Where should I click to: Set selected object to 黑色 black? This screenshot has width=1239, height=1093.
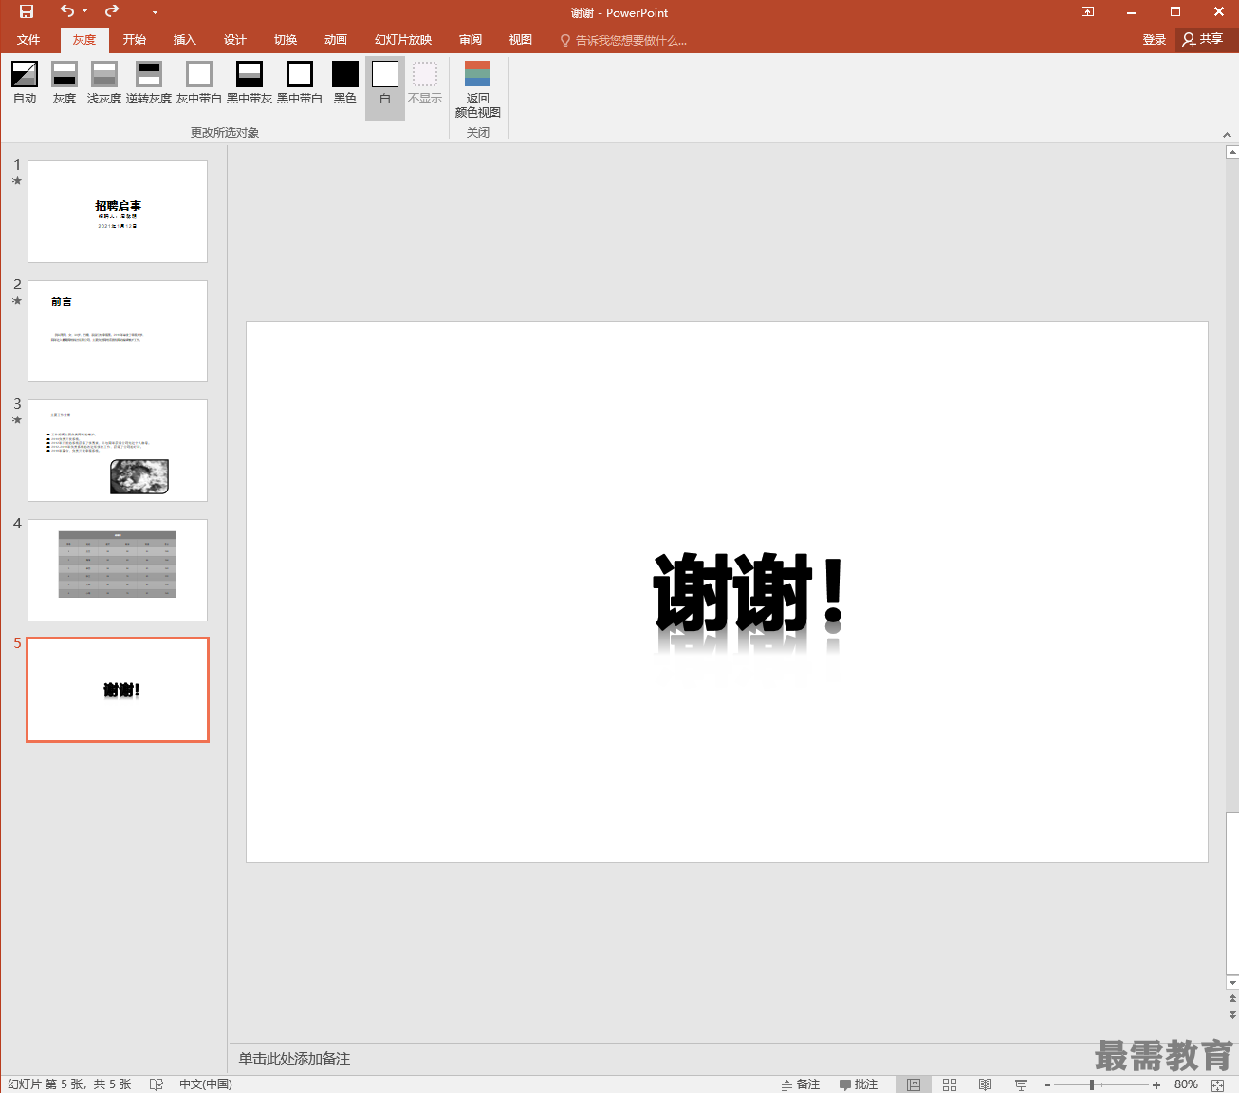tap(345, 83)
